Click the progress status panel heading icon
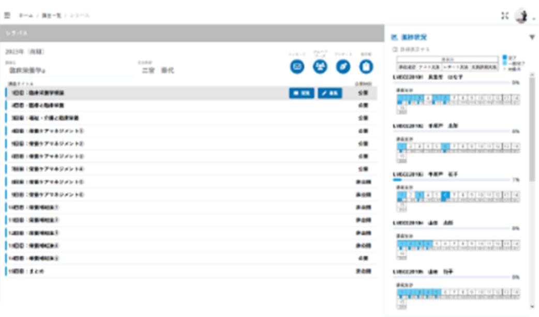 tap(395, 38)
